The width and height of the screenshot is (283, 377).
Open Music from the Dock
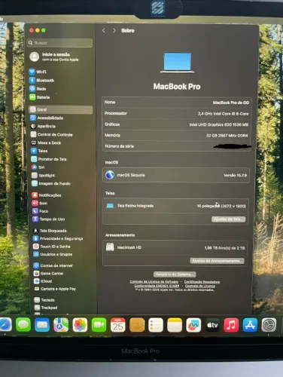[x=231, y=325]
